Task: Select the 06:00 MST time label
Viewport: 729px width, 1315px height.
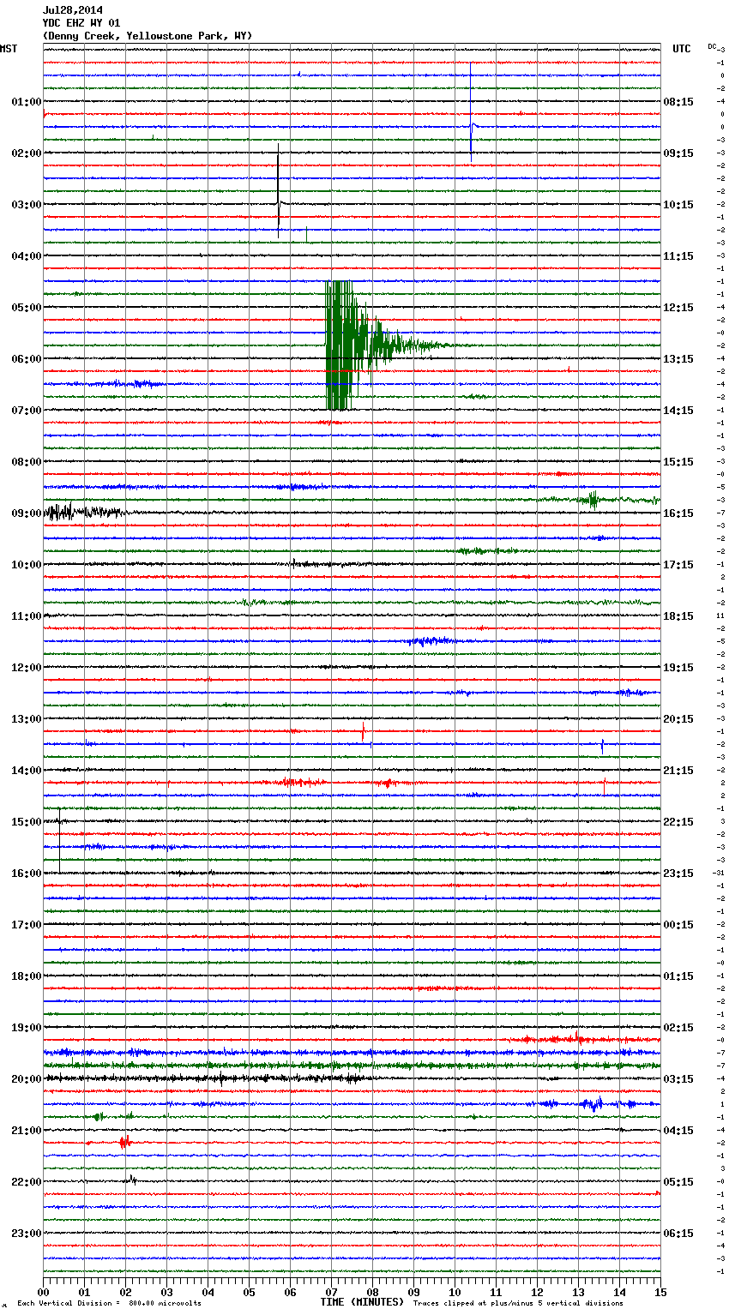Action: point(27,359)
